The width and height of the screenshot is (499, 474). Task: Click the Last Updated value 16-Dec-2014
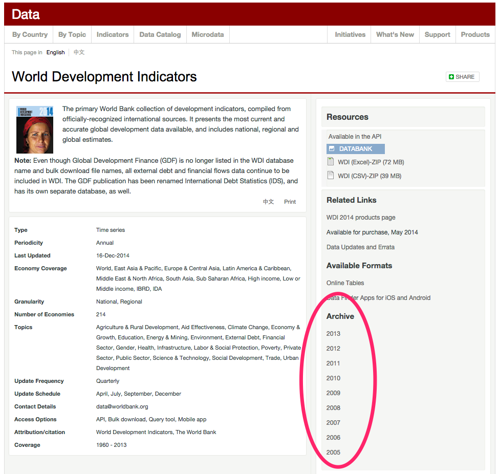point(113,255)
